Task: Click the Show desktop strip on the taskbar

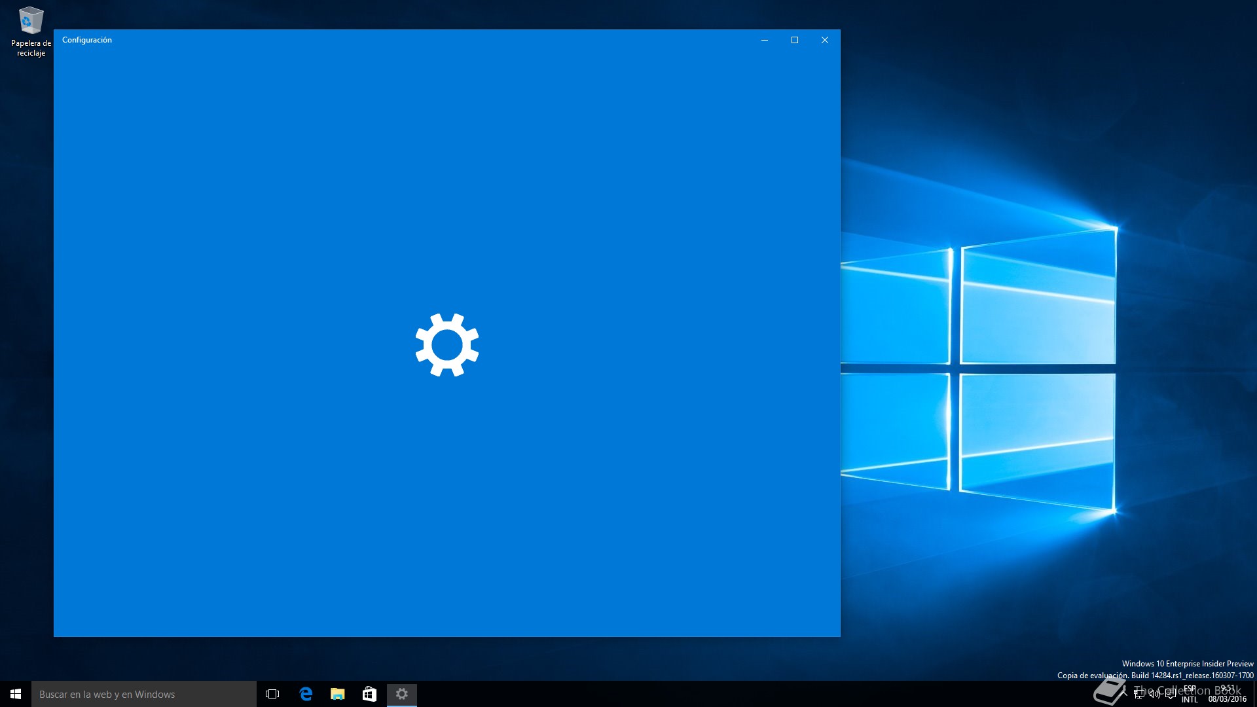Action: point(1255,694)
